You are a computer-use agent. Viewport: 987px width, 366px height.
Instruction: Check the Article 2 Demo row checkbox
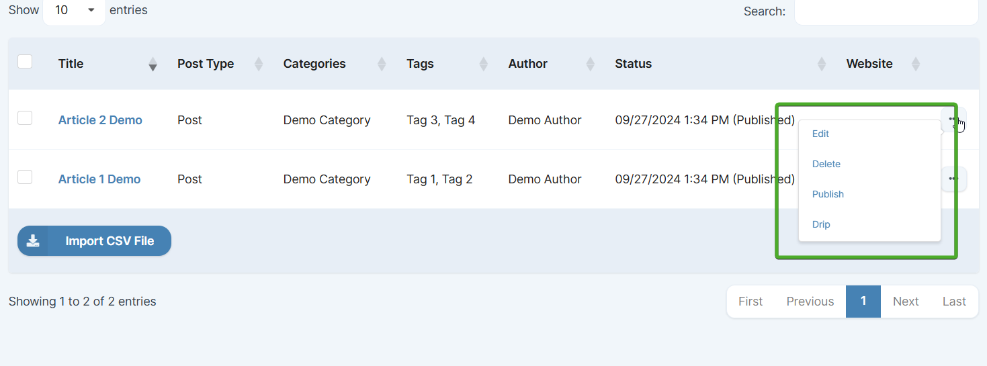[25, 118]
